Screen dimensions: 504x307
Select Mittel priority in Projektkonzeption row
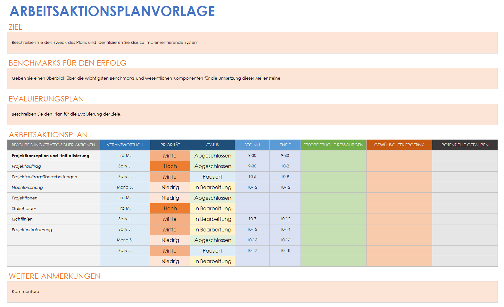coord(170,156)
